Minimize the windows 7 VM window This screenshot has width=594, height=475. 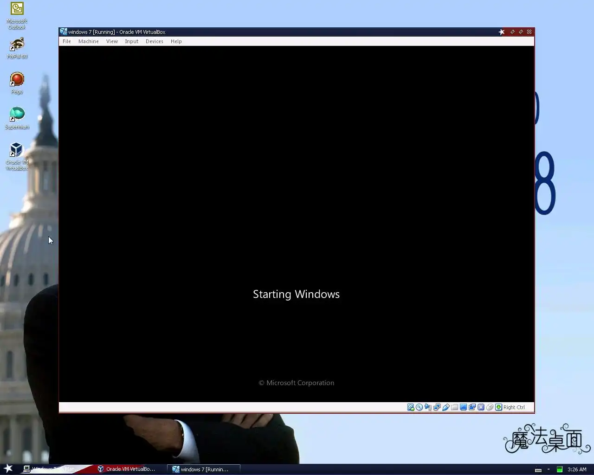click(x=512, y=32)
